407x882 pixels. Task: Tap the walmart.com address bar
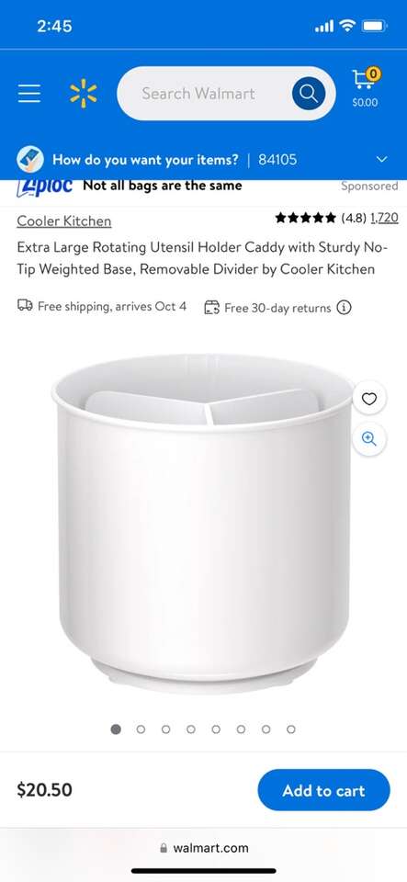point(204,848)
